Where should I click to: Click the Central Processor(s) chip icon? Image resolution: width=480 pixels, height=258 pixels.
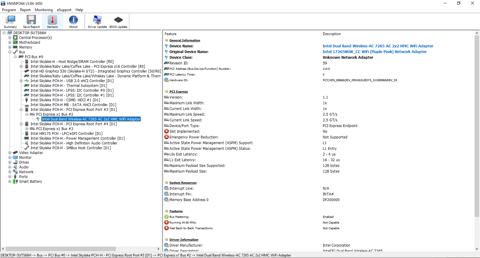point(15,37)
